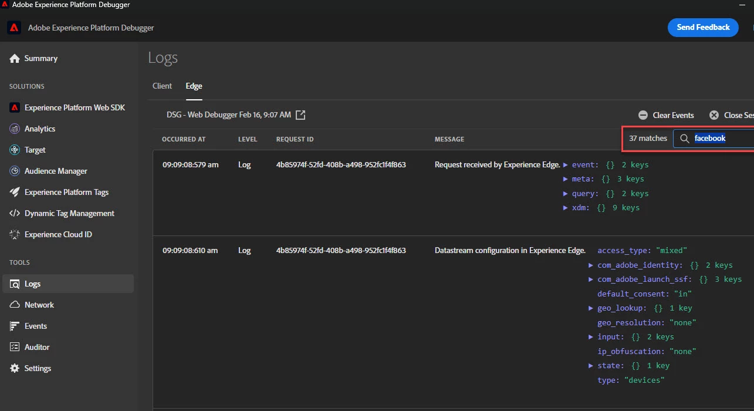Image resolution: width=754 pixels, height=411 pixels.
Task: Click the request ID in the first row
Action: (341, 165)
